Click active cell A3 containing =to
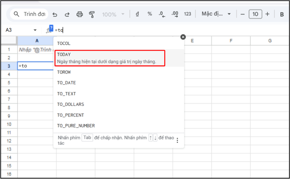290x179 pixels. pyautogui.click(x=36, y=66)
